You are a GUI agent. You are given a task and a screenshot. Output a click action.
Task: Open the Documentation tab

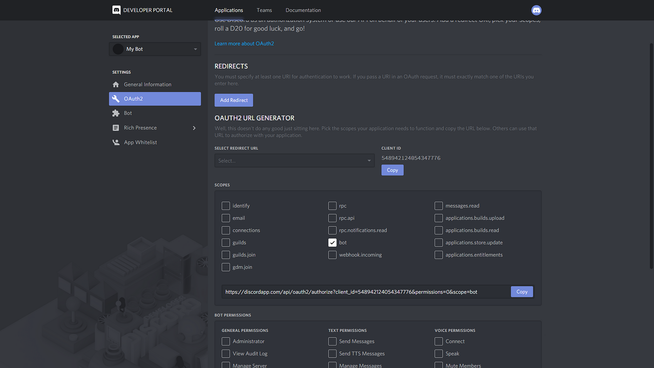coord(303,10)
